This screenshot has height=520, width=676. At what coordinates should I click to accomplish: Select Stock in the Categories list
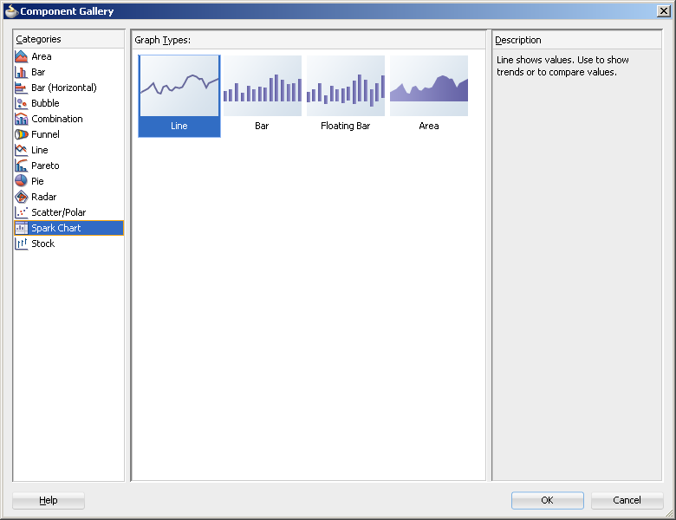[43, 244]
